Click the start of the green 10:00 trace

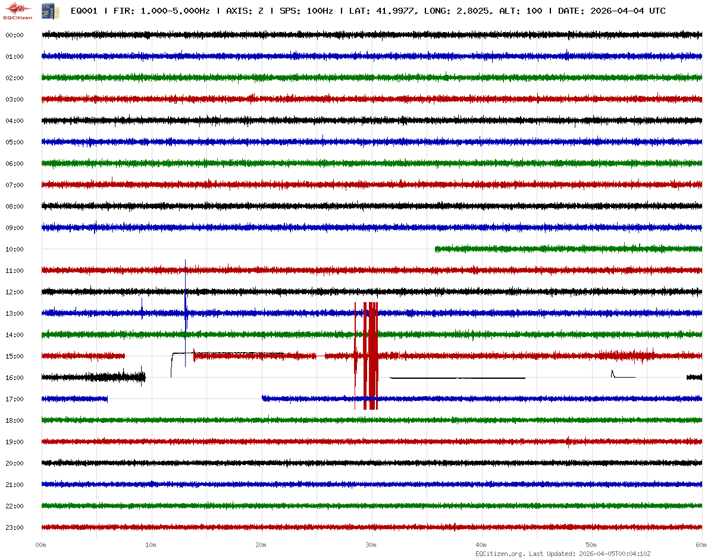[437, 249]
